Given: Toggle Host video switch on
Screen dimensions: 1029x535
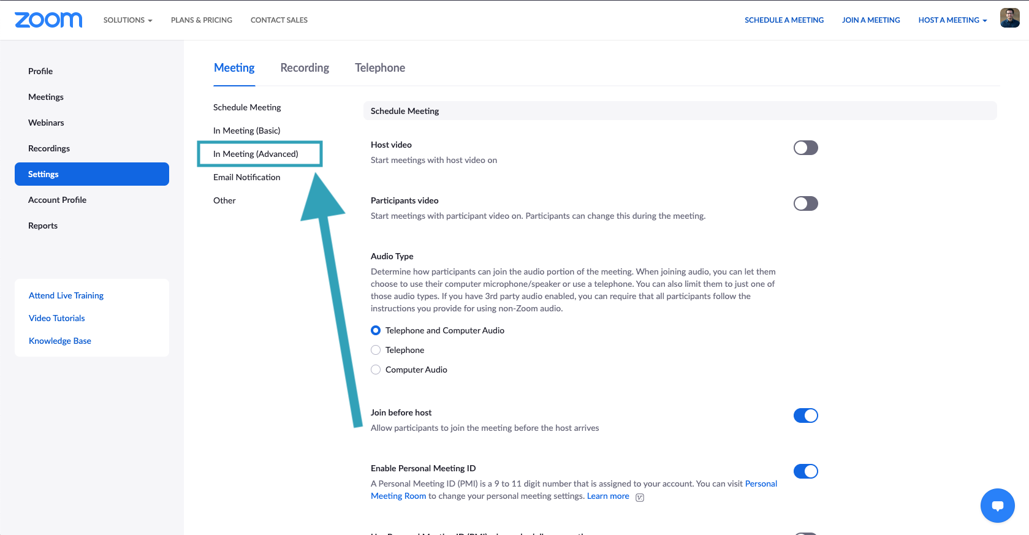Looking at the screenshot, I should (805, 148).
